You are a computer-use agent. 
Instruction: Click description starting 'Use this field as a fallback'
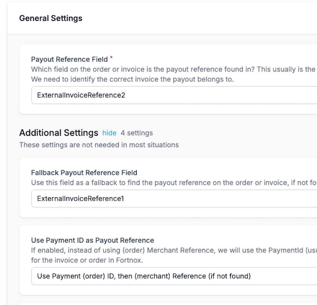174,183
